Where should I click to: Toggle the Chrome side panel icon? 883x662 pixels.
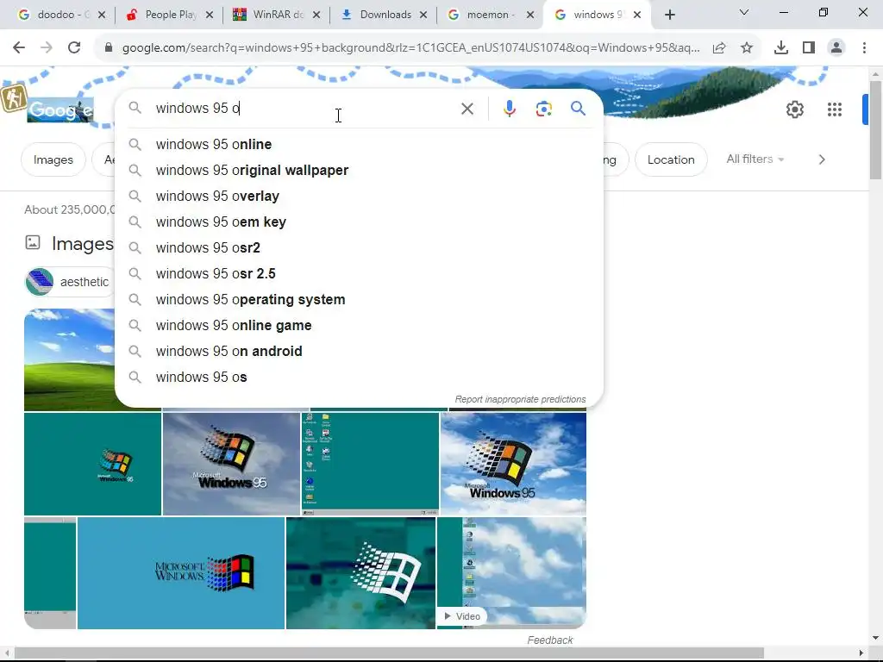(809, 48)
